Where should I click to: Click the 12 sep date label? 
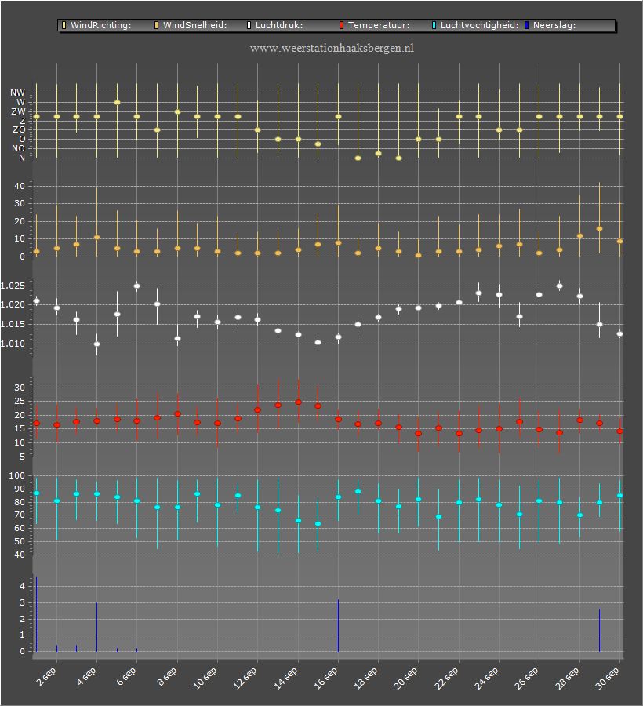click(245, 678)
